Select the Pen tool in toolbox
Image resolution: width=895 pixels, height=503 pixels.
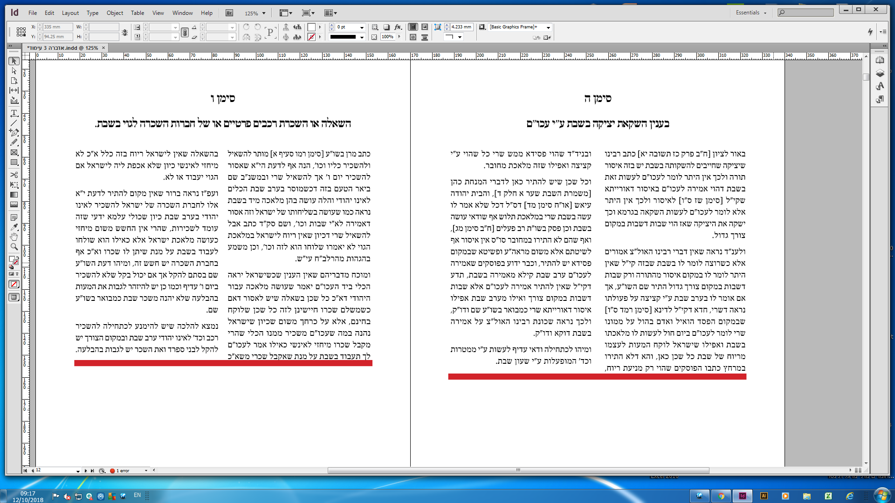pos(14,133)
